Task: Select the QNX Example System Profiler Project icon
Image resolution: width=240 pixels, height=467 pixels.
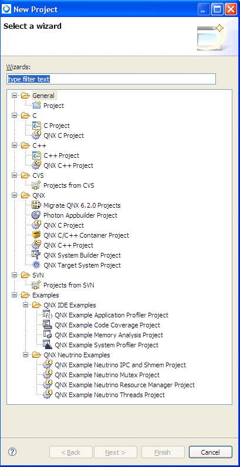Action: click(x=48, y=345)
